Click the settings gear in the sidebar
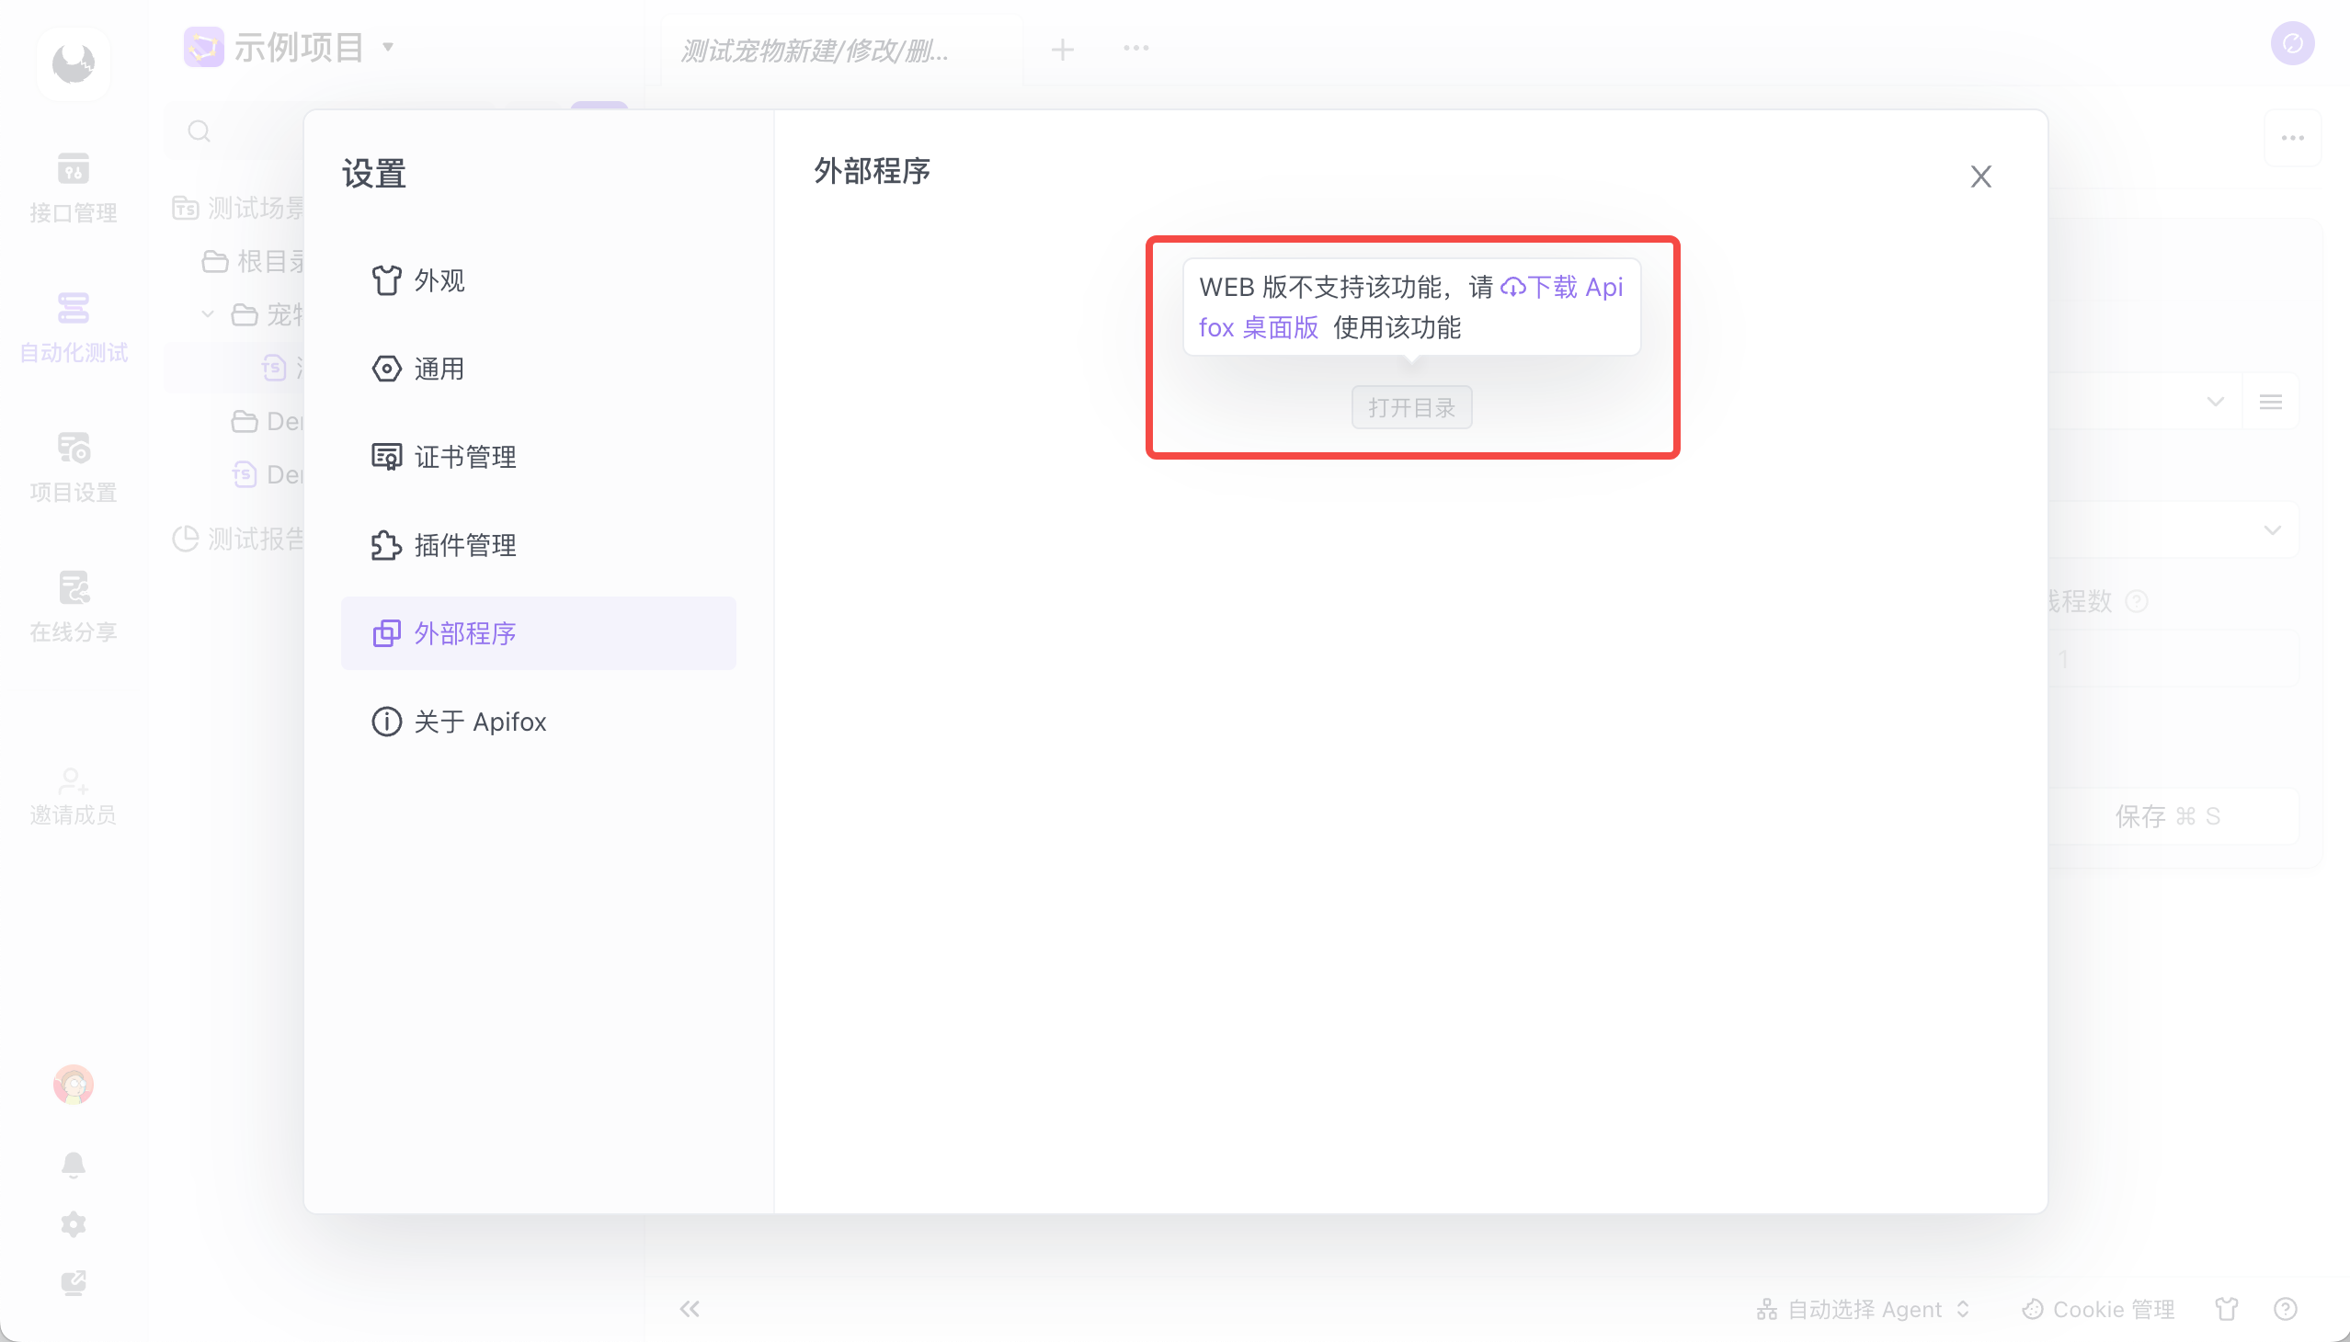The width and height of the screenshot is (2350, 1342). click(x=73, y=1224)
